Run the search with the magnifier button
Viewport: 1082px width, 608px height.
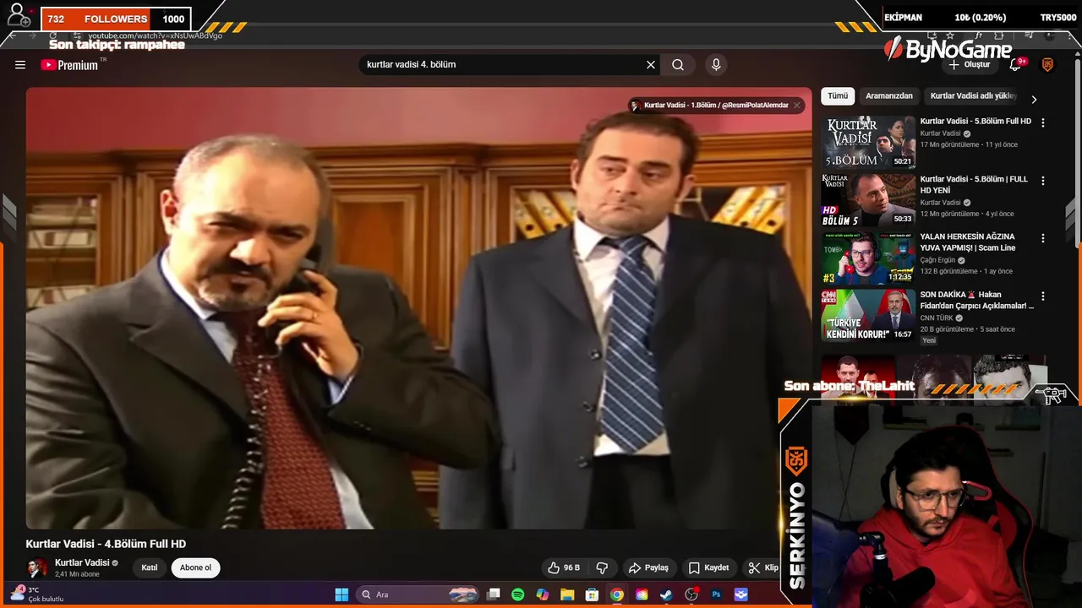click(x=678, y=65)
